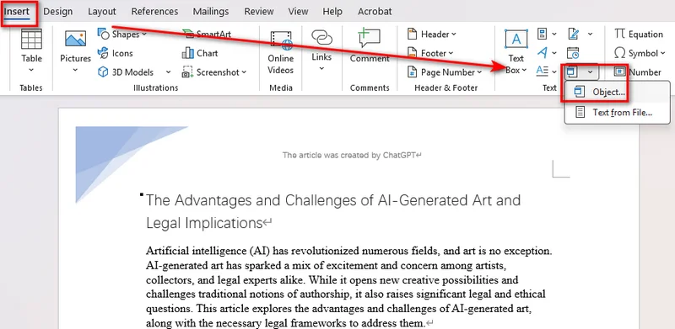Viewport: 675px width, 329px height.
Task: Switch to the Review tab
Action: (259, 12)
